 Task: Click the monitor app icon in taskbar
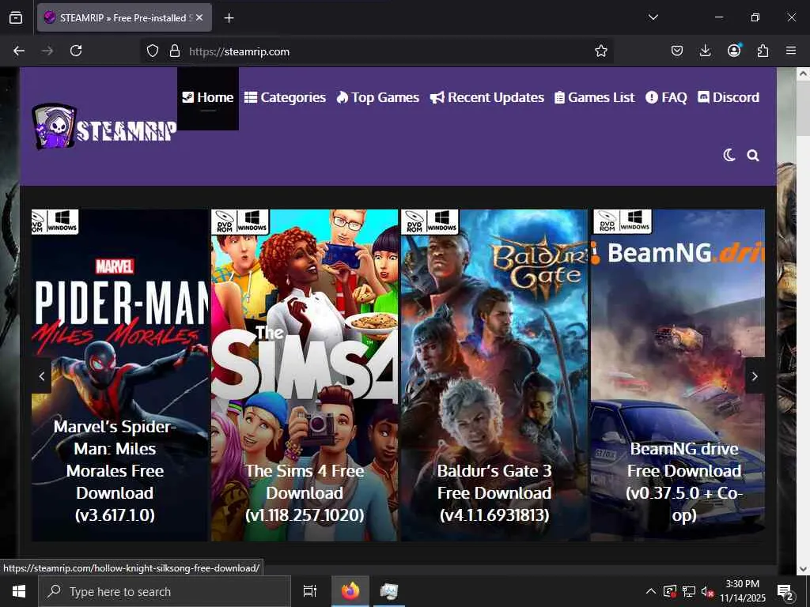(389, 591)
